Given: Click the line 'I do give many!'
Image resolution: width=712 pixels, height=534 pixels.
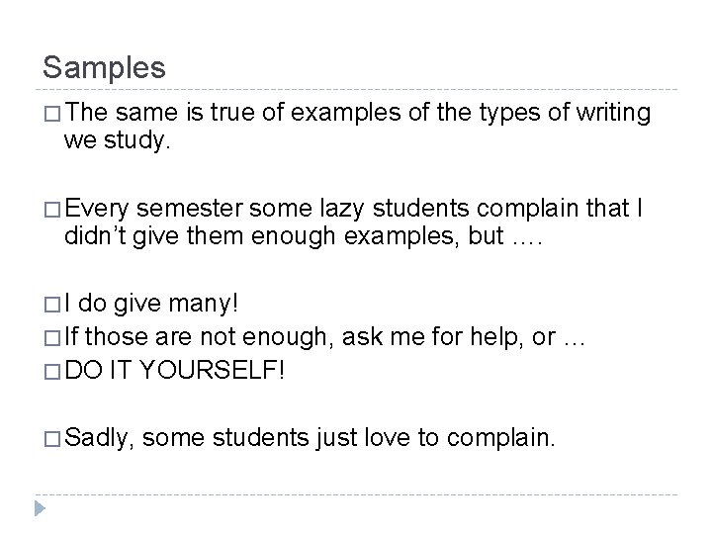Looking at the screenshot, I should (x=151, y=304).
